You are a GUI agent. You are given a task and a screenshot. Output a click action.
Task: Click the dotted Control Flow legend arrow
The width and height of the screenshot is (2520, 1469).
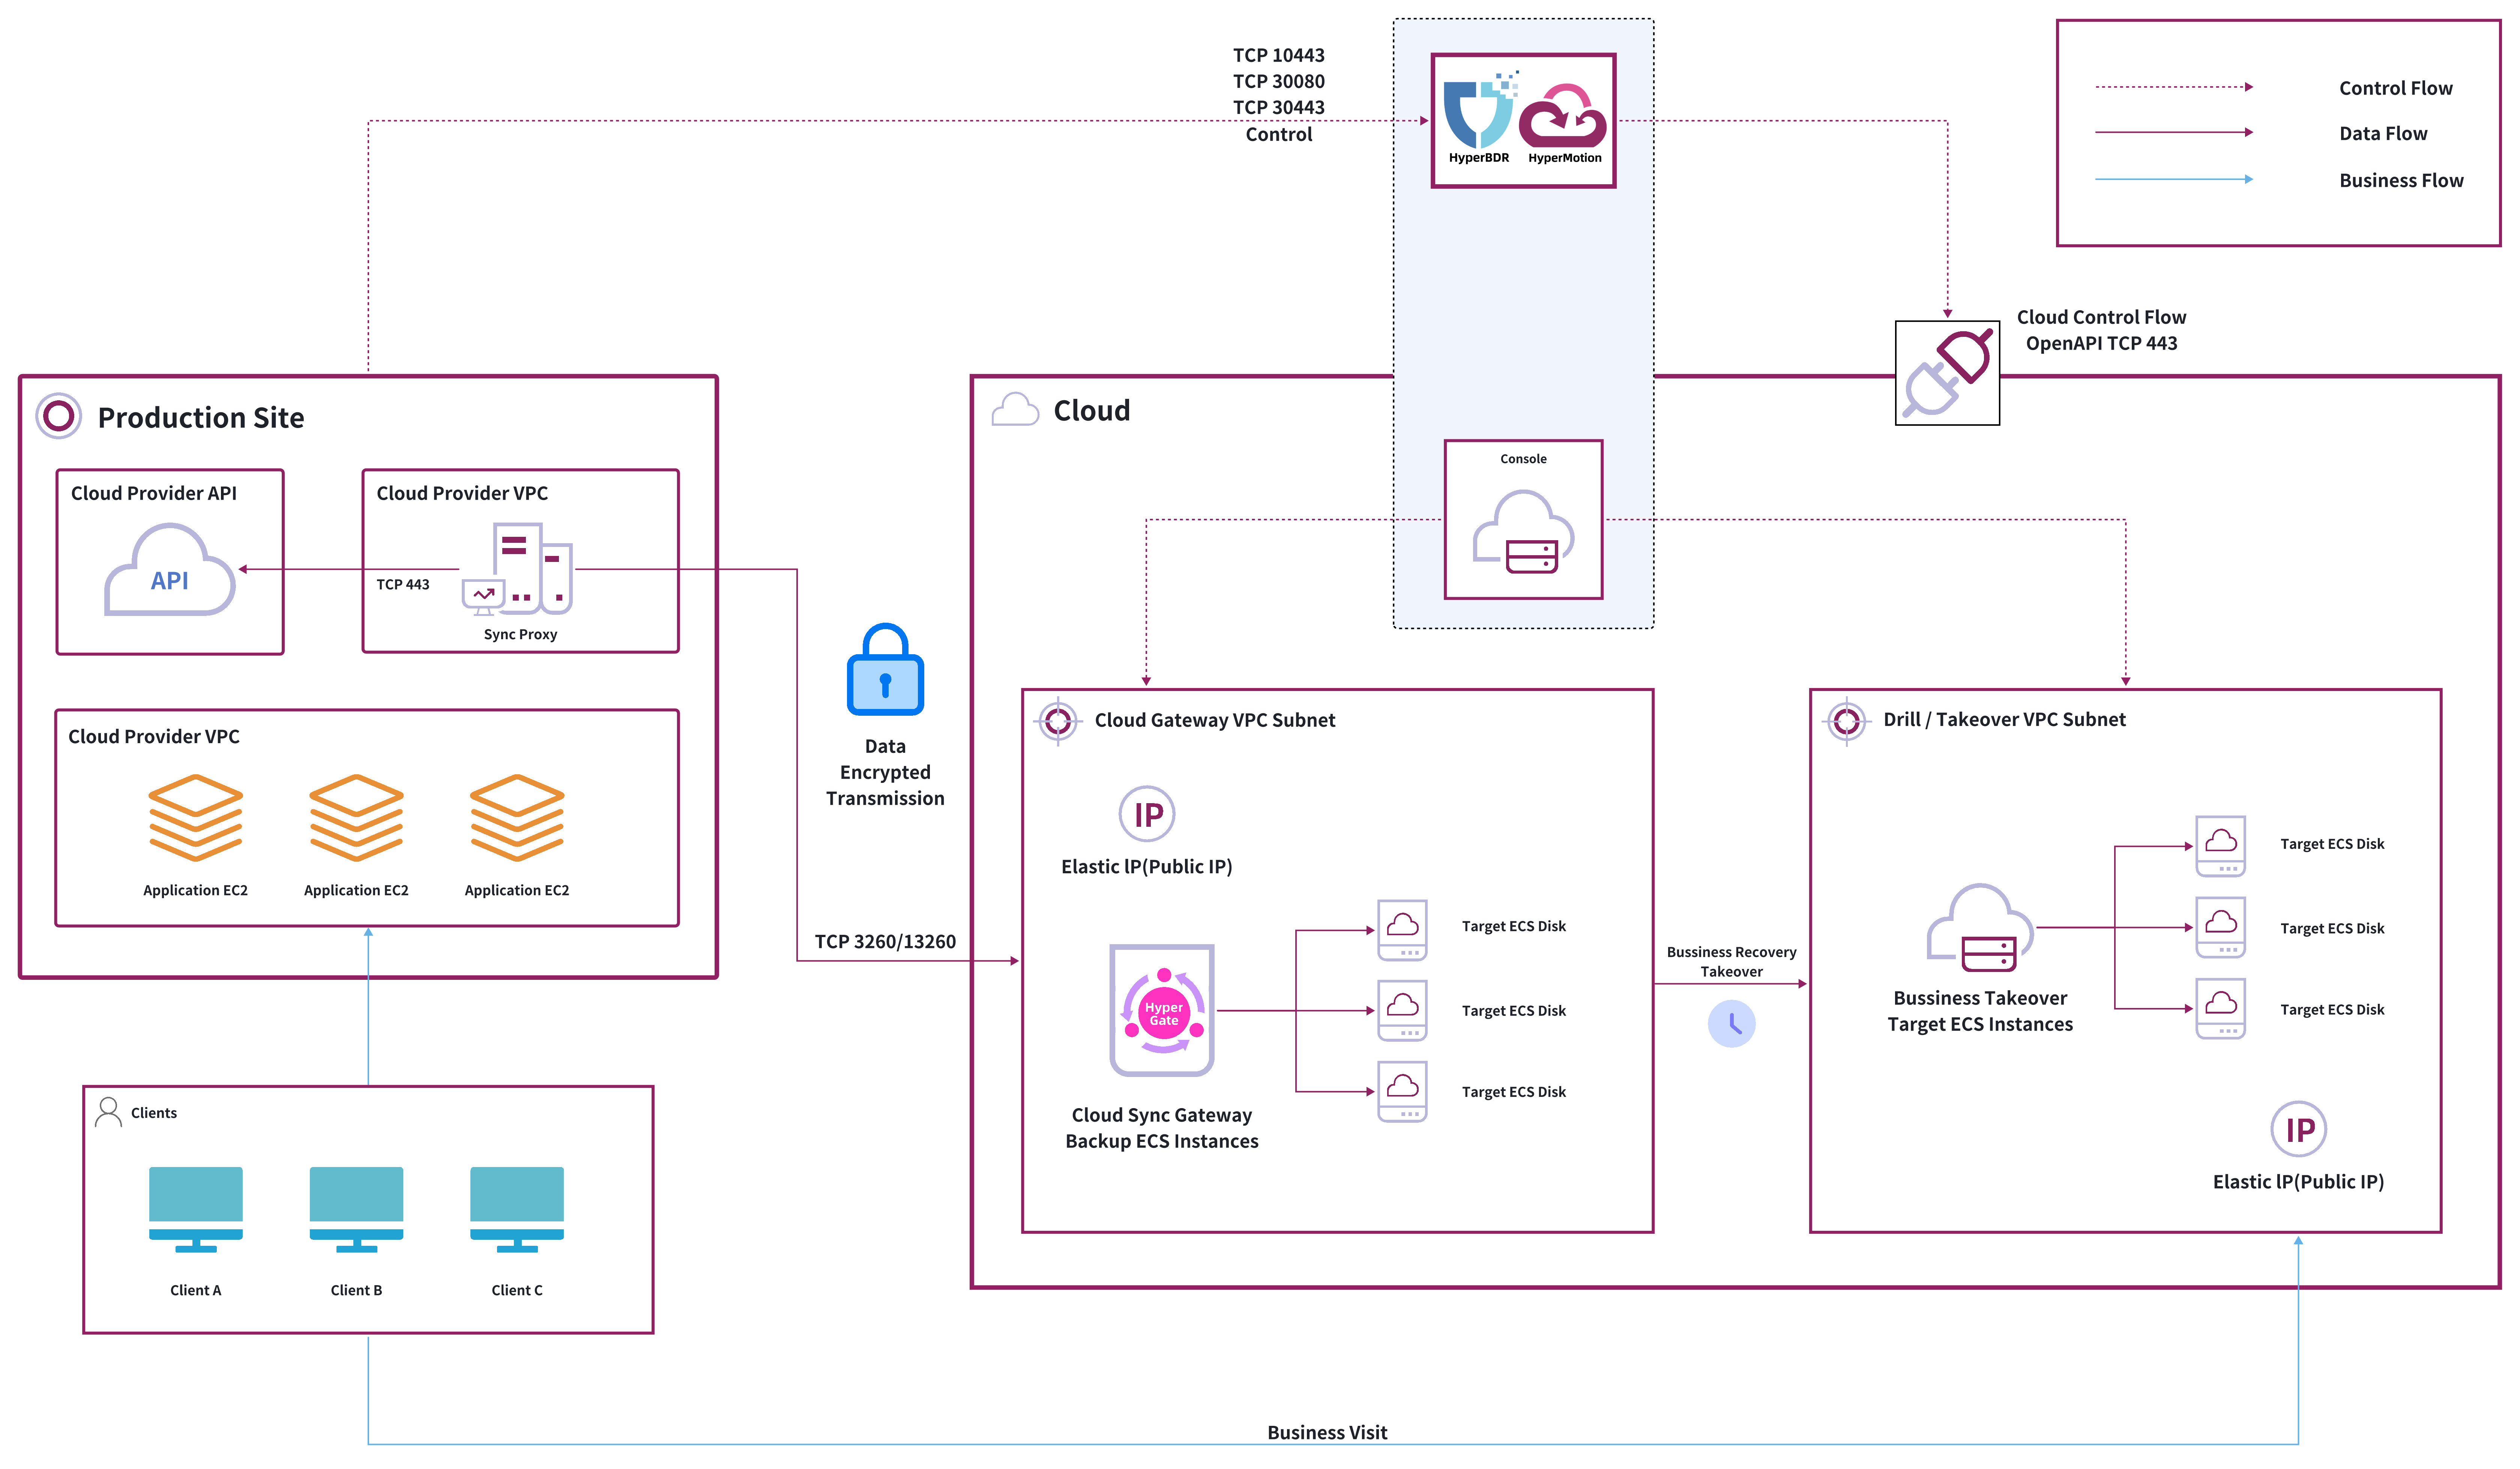click(2174, 87)
